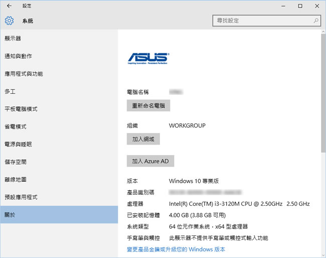Click the ASUS logo image
The image size is (326, 258).
coord(148,58)
